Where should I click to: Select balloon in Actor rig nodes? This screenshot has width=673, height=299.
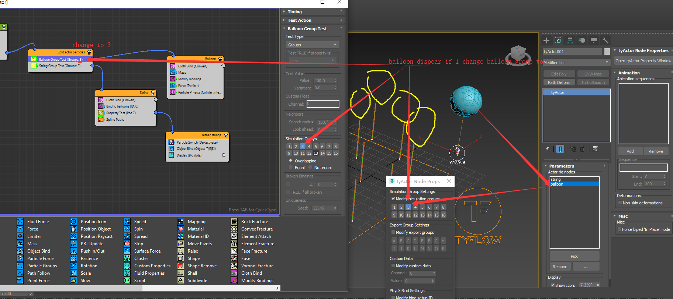574,184
